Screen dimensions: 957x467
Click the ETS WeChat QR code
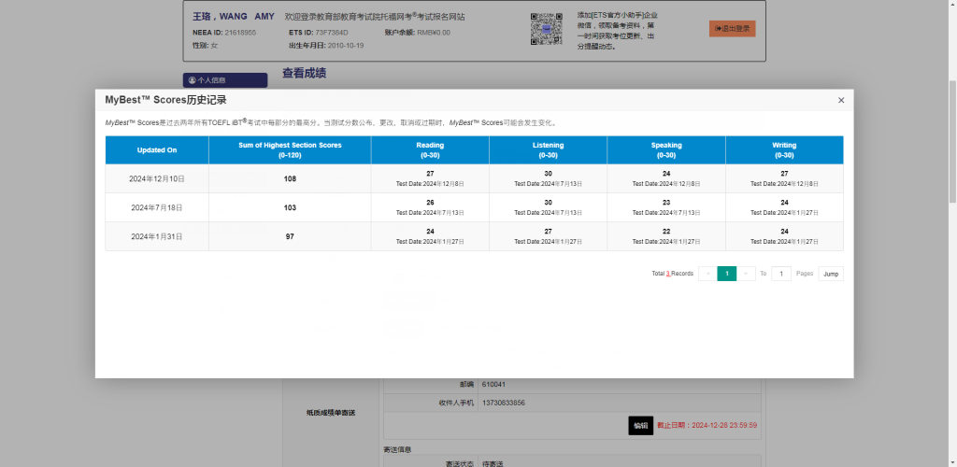(x=546, y=29)
